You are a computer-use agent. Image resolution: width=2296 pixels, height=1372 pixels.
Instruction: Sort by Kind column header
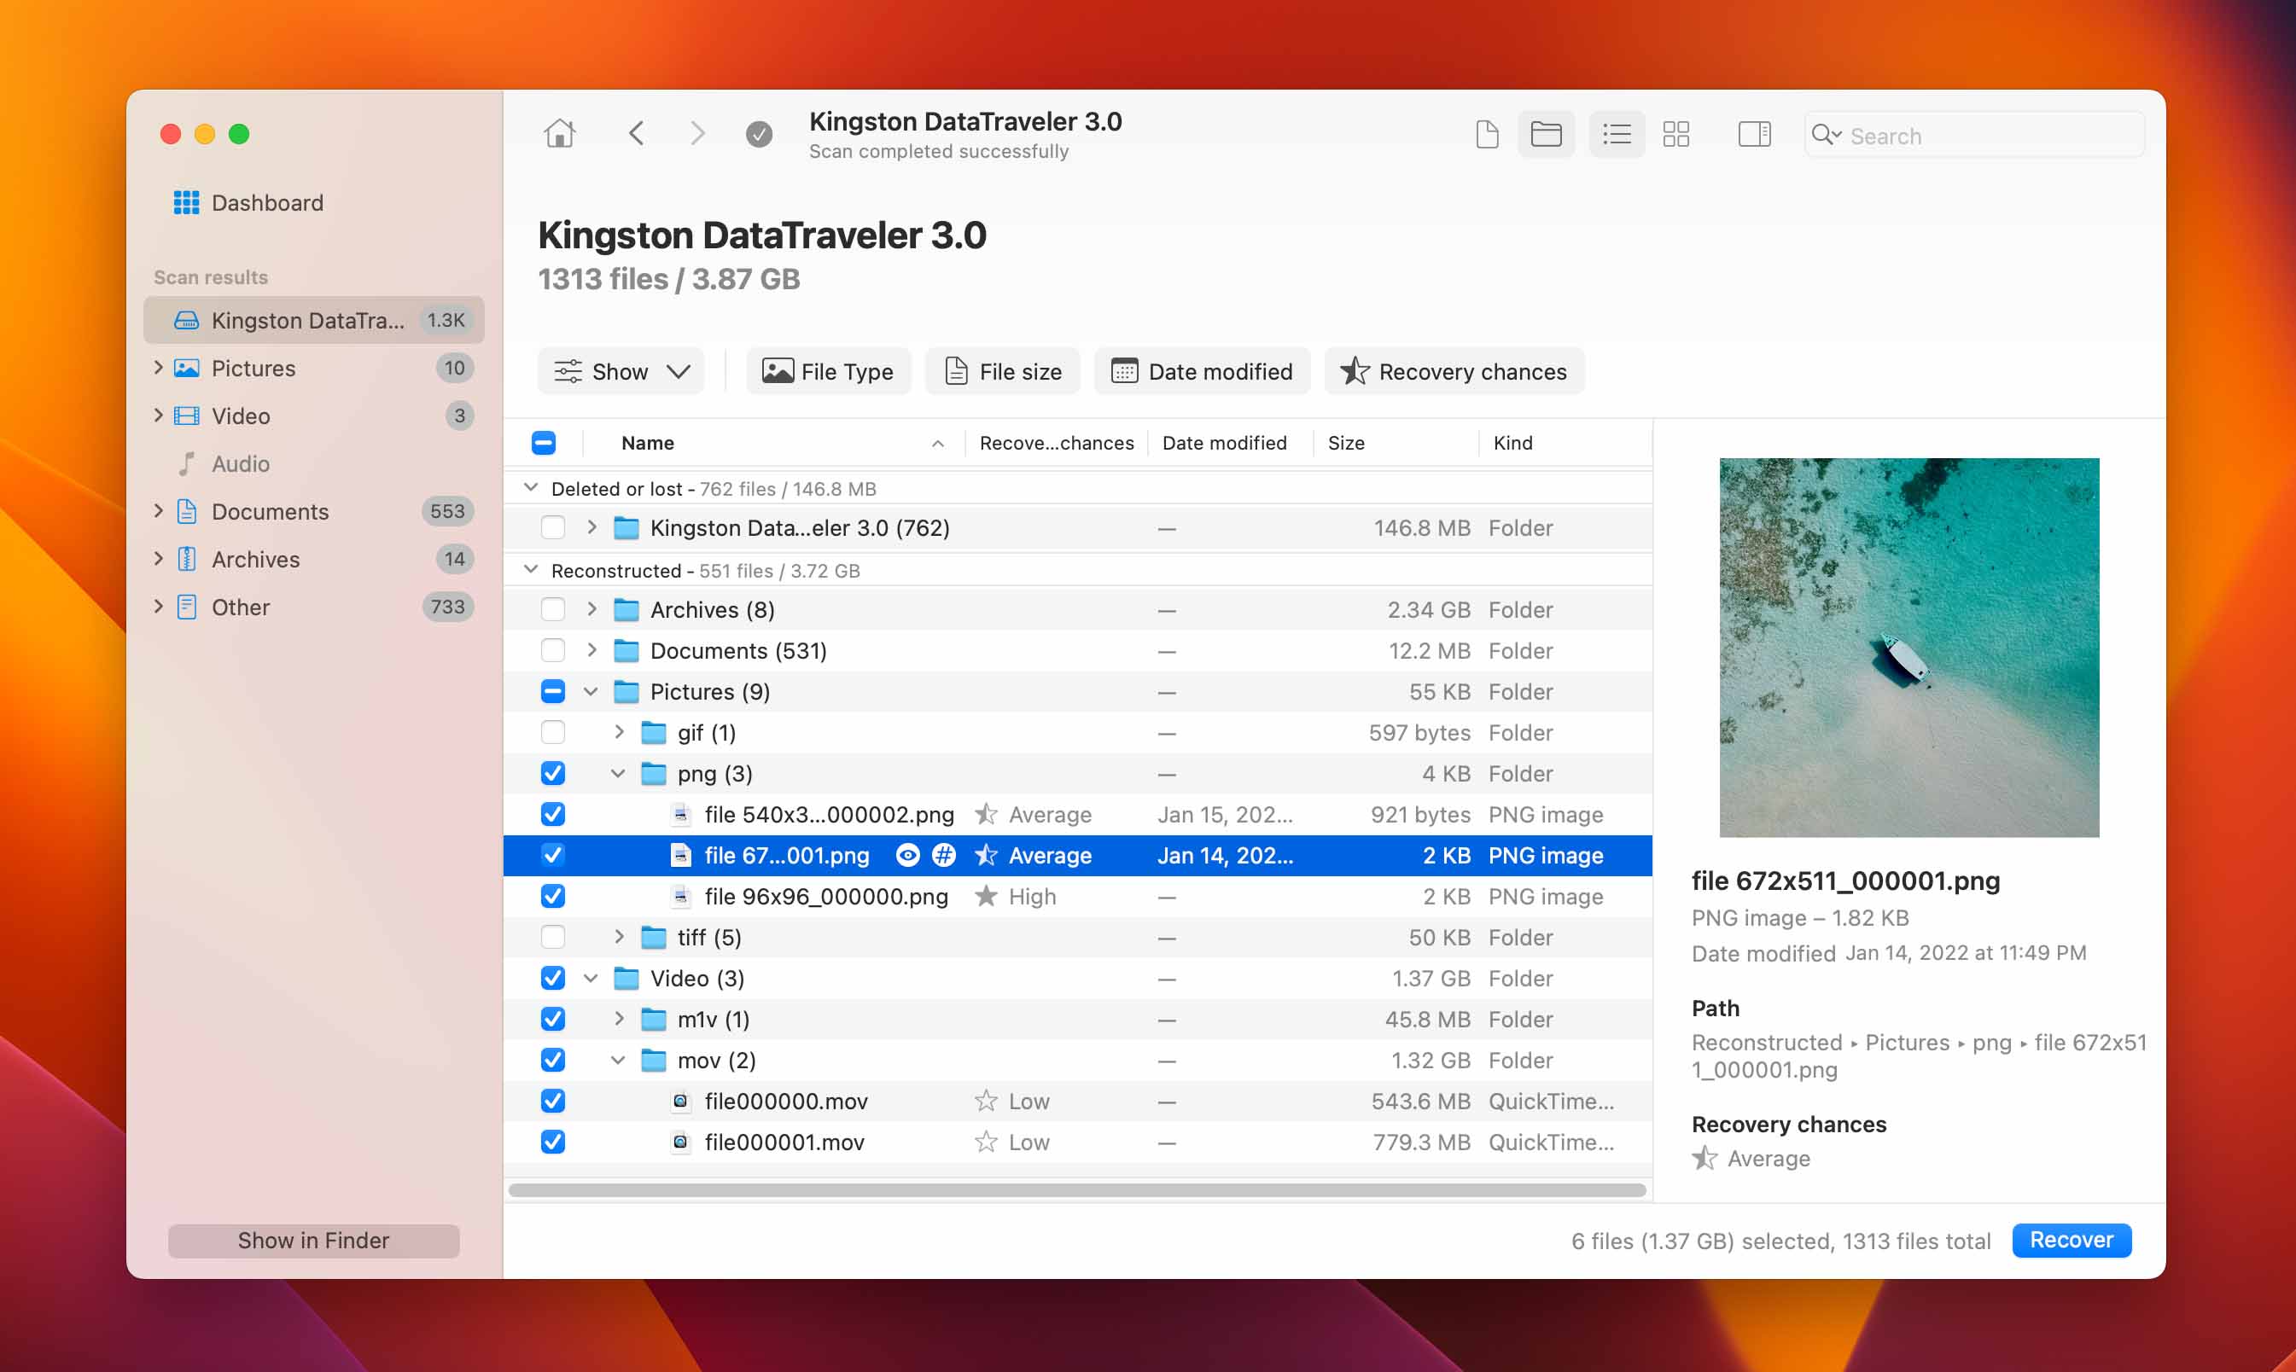[x=1565, y=443]
